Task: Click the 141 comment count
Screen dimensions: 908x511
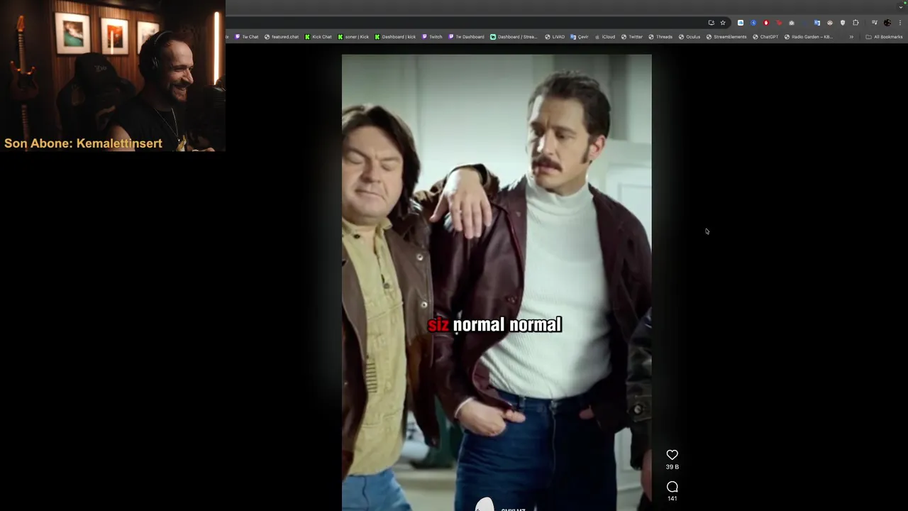Action: [x=672, y=498]
